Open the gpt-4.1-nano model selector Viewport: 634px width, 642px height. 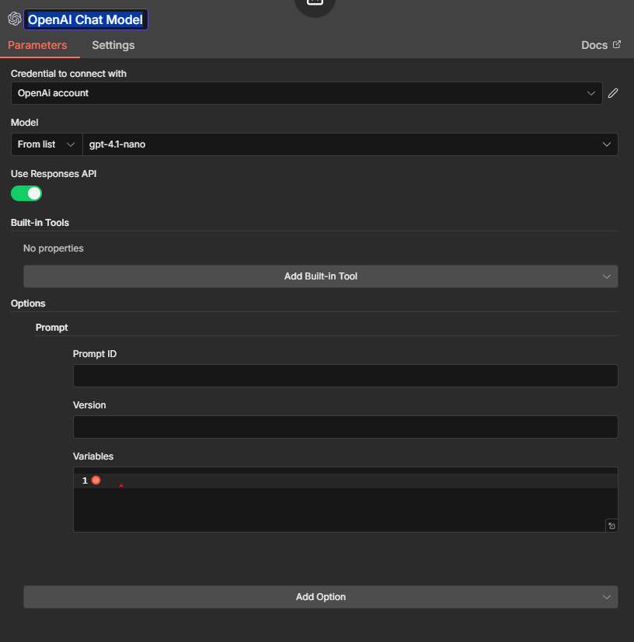[350, 144]
